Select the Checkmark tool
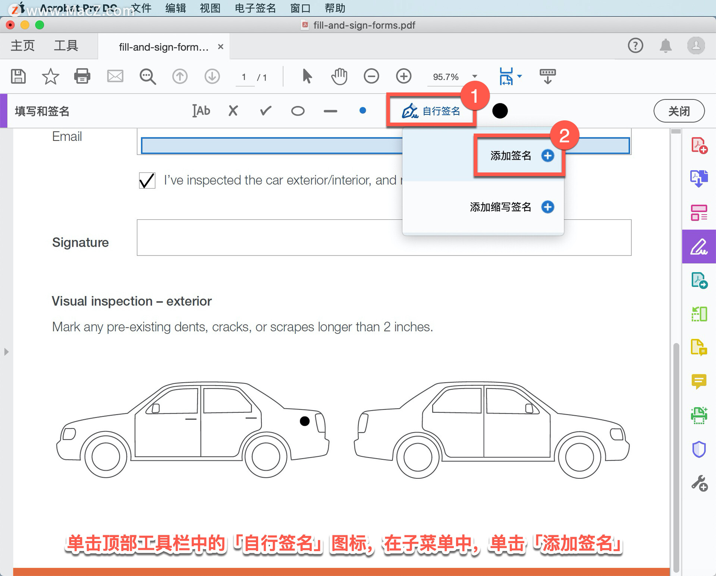Screen dimensions: 716x576 click(266, 111)
